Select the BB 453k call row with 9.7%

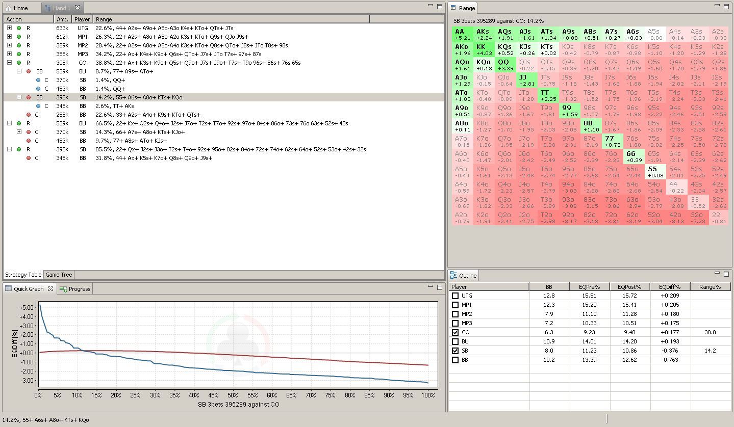click(x=223, y=141)
